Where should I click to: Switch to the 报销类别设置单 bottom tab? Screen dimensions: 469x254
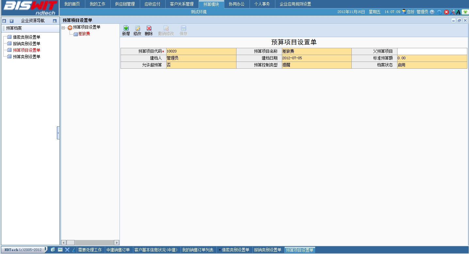268,250
